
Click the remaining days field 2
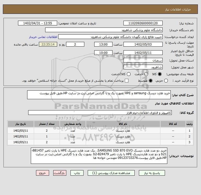click(x=75, y=44)
